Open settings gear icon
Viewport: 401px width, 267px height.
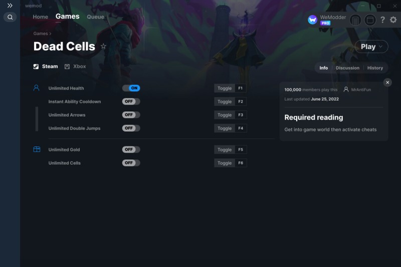click(393, 19)
